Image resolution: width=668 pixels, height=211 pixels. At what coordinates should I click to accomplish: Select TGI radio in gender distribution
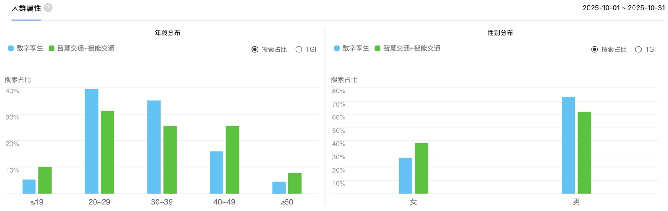tap(638, 50)
